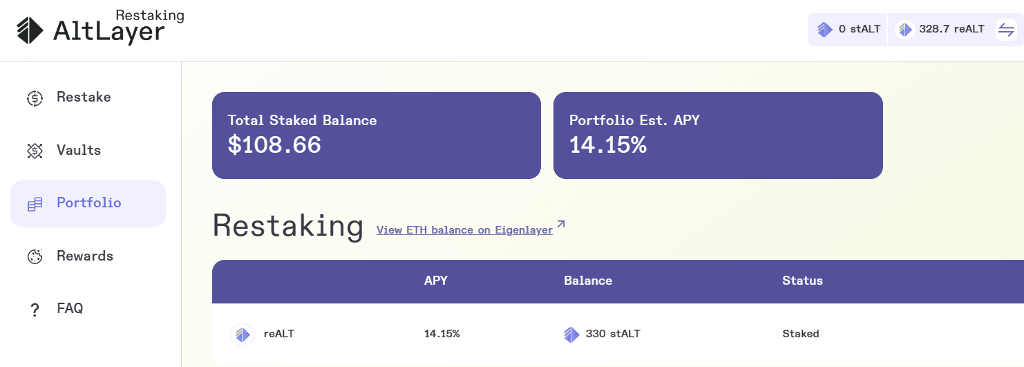Open the Restake menu item
The width and height of the screenshot is (1024, 367).
[x=84, y=97]
